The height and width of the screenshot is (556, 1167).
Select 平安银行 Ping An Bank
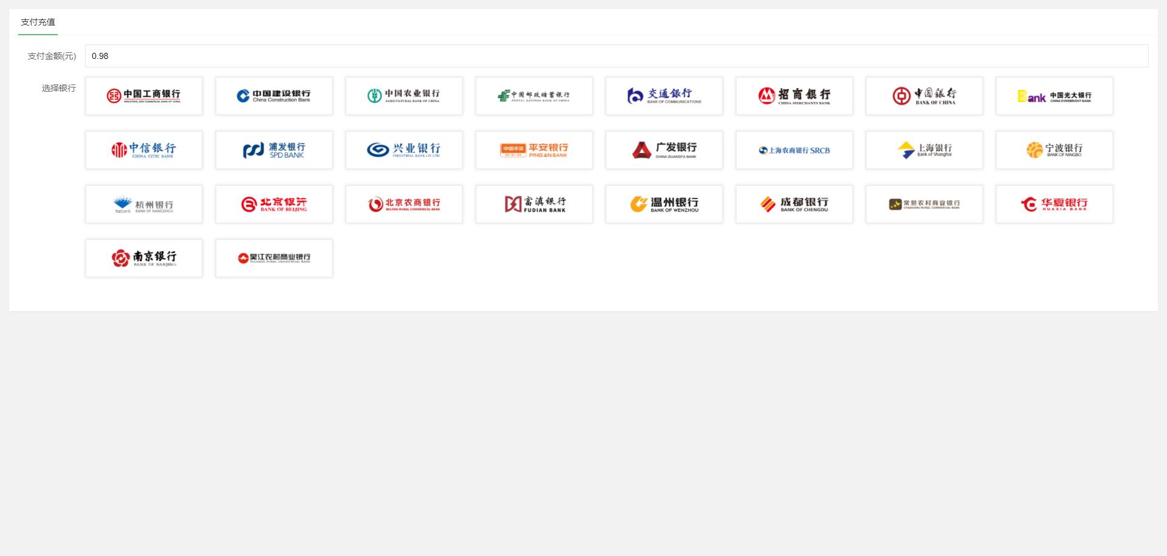click(534, 150)
